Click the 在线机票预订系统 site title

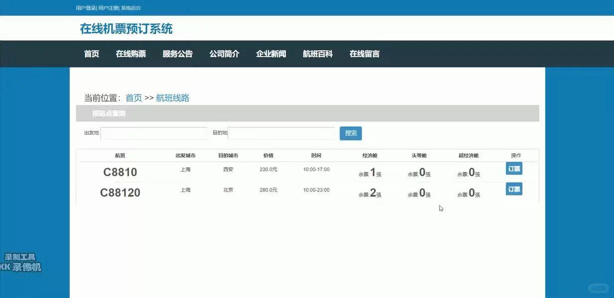coord(126,28)
